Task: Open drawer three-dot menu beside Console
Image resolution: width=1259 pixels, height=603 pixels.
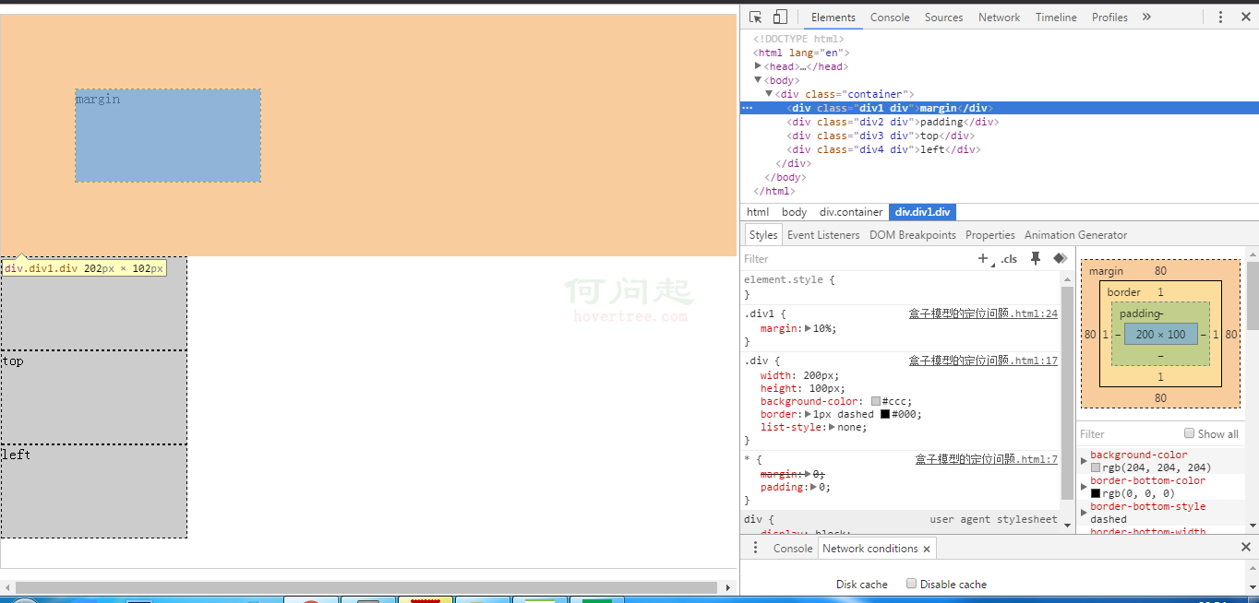Action: 755,548
